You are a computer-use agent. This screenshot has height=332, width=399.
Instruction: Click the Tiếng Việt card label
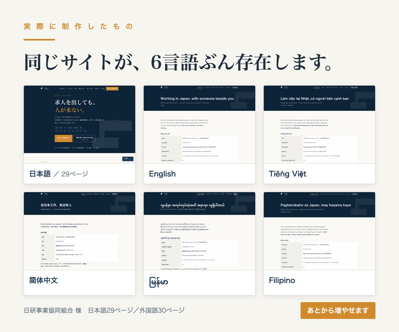tap(287, 174)
